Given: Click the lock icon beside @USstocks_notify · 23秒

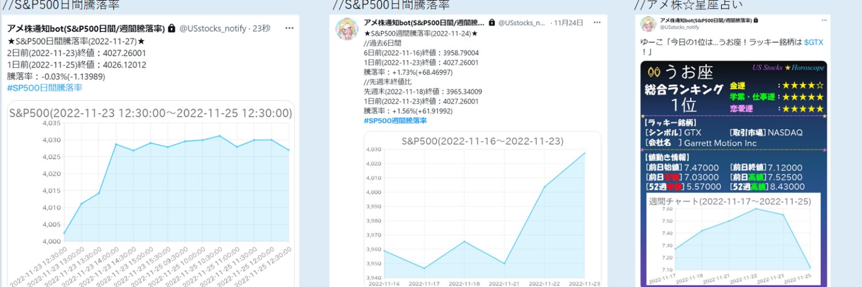Looking at the screenshot, I should [172, 28].
